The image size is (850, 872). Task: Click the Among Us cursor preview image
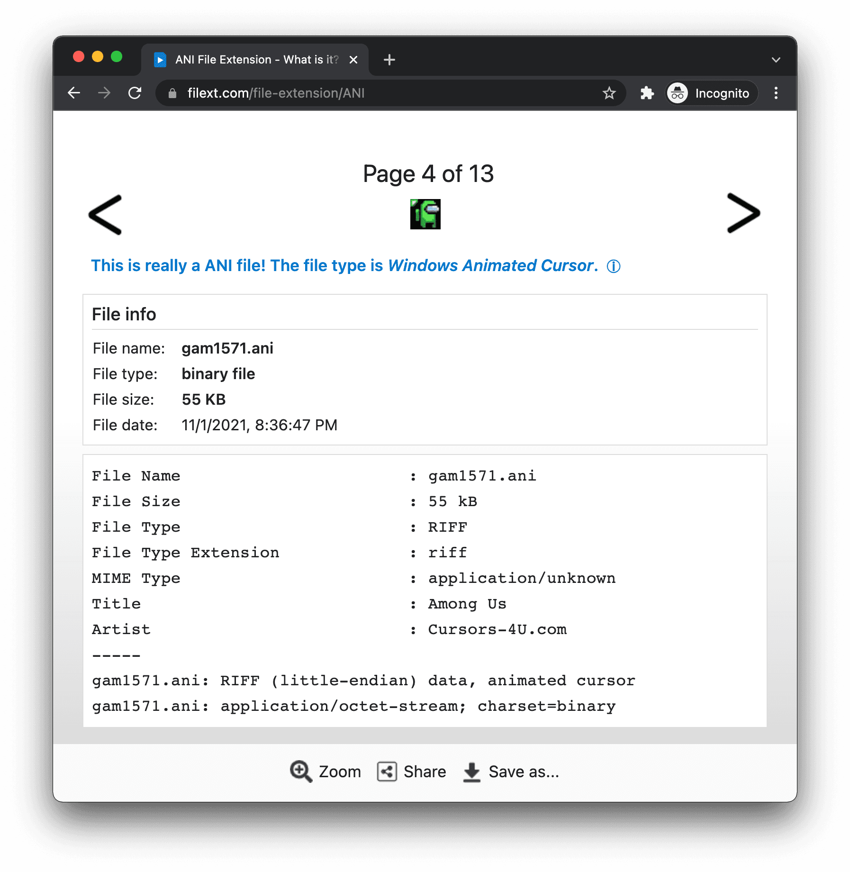(425, 214)
